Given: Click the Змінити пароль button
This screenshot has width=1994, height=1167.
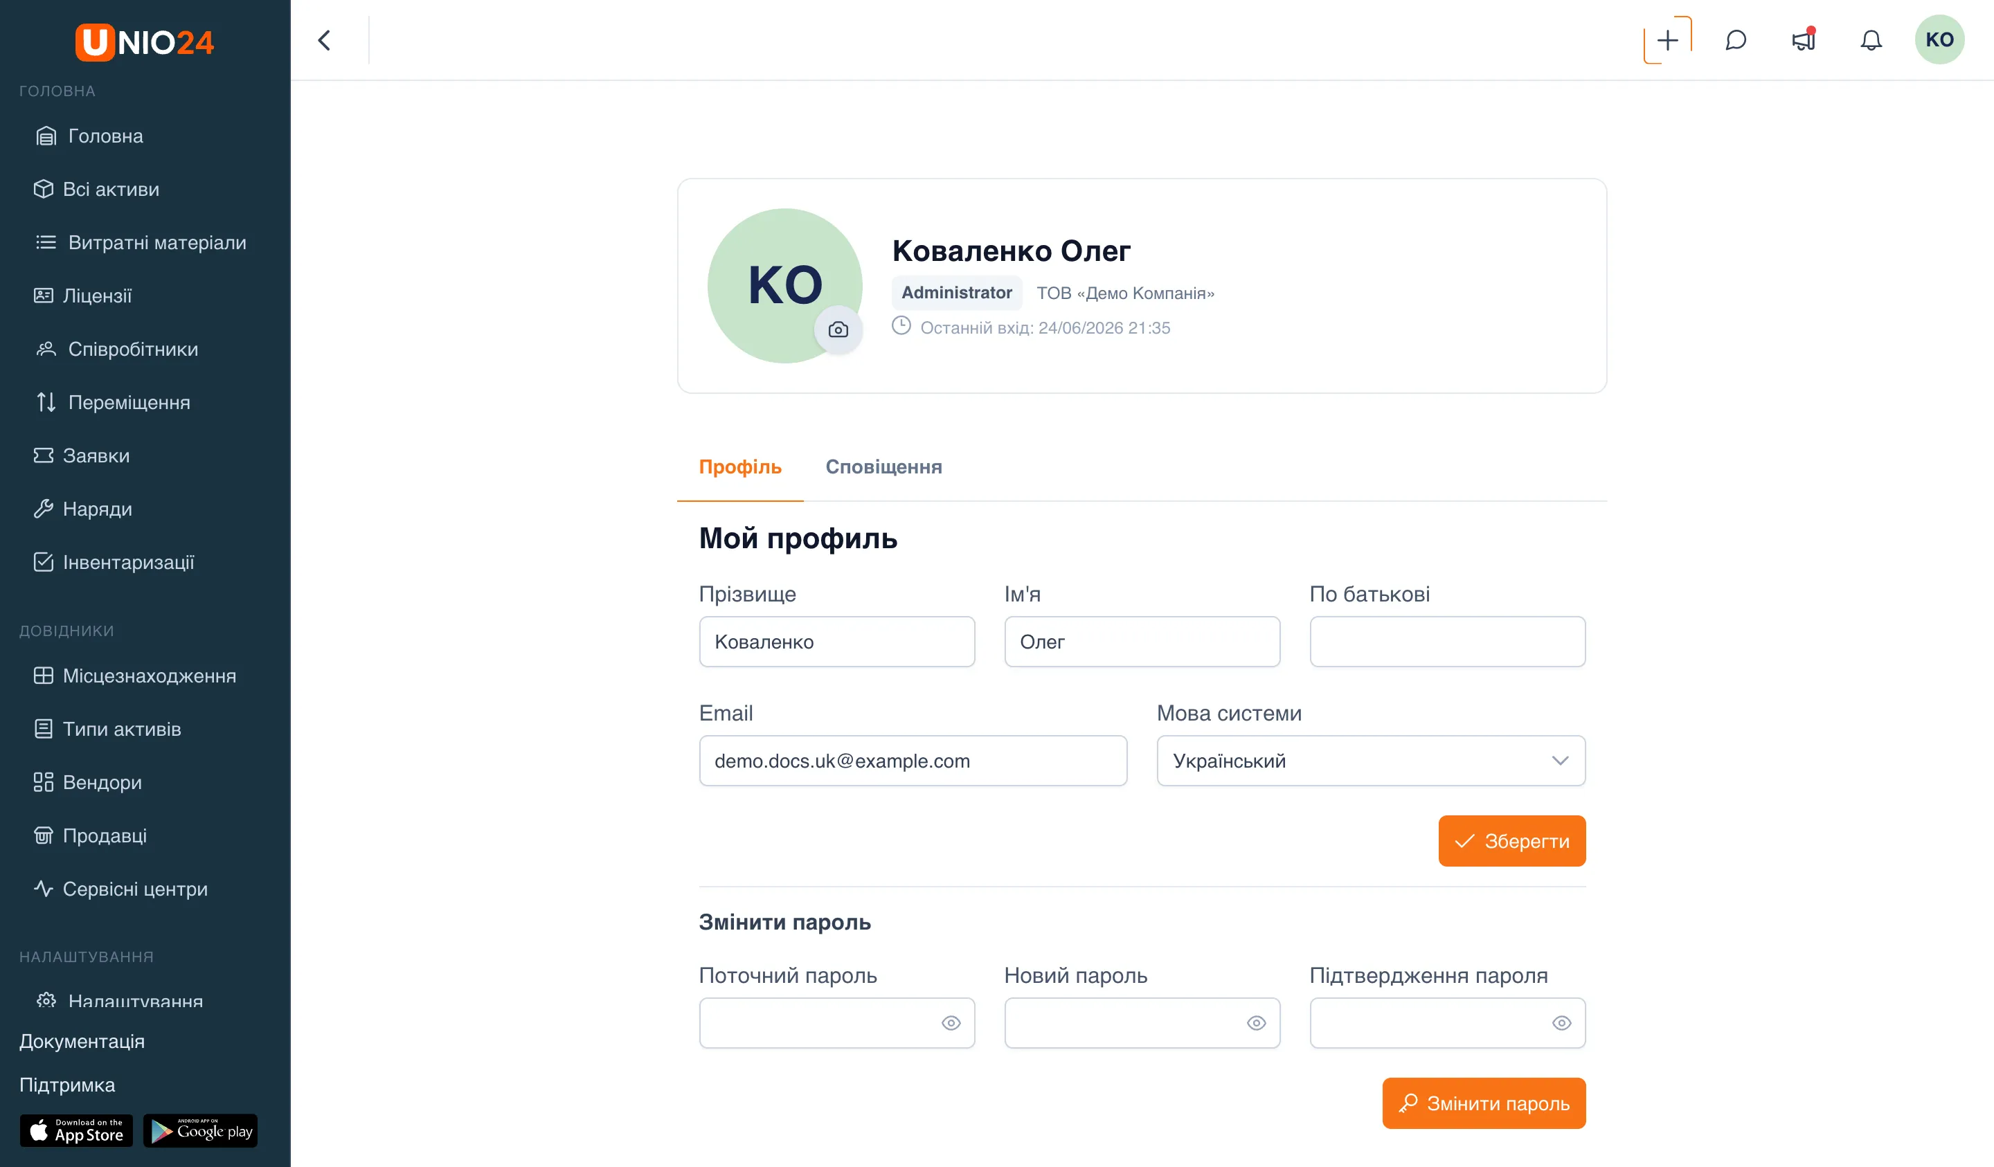Looking at the screenshot, I should coord(1484,1103).
